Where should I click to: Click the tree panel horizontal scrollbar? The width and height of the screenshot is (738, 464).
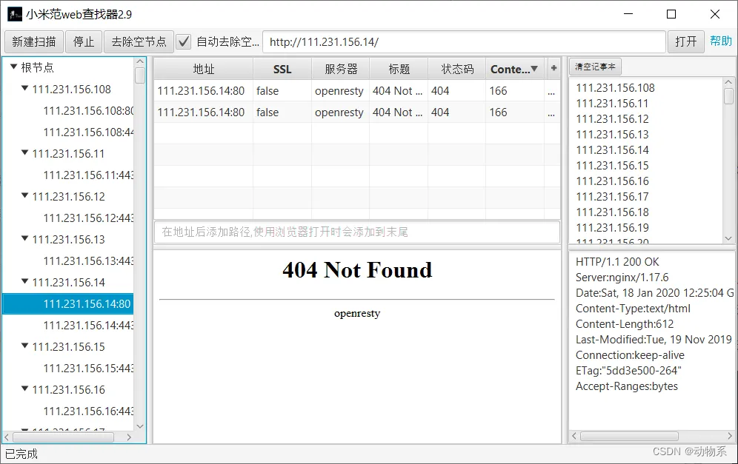point(63,437)
